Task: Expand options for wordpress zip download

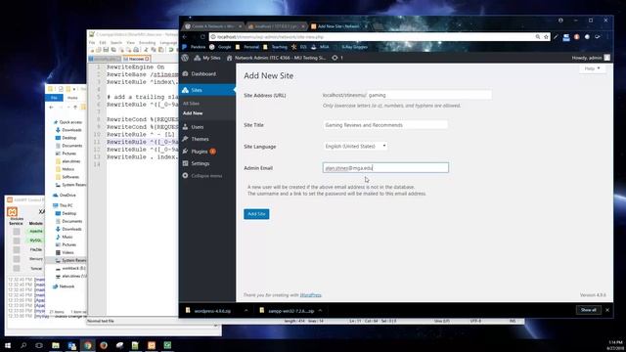Action: pyautogui.click(x=246, y=311)
